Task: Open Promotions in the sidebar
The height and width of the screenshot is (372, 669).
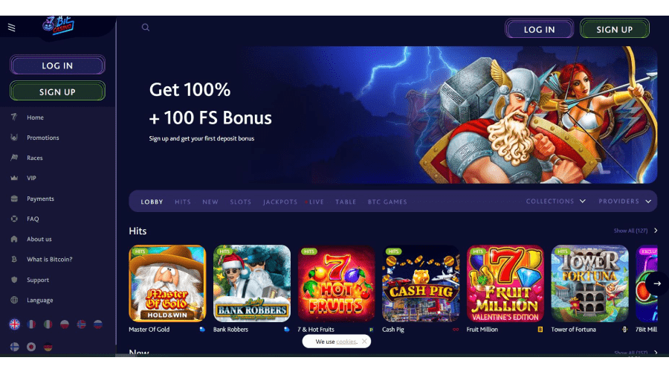Action: [x=42, y=138]
